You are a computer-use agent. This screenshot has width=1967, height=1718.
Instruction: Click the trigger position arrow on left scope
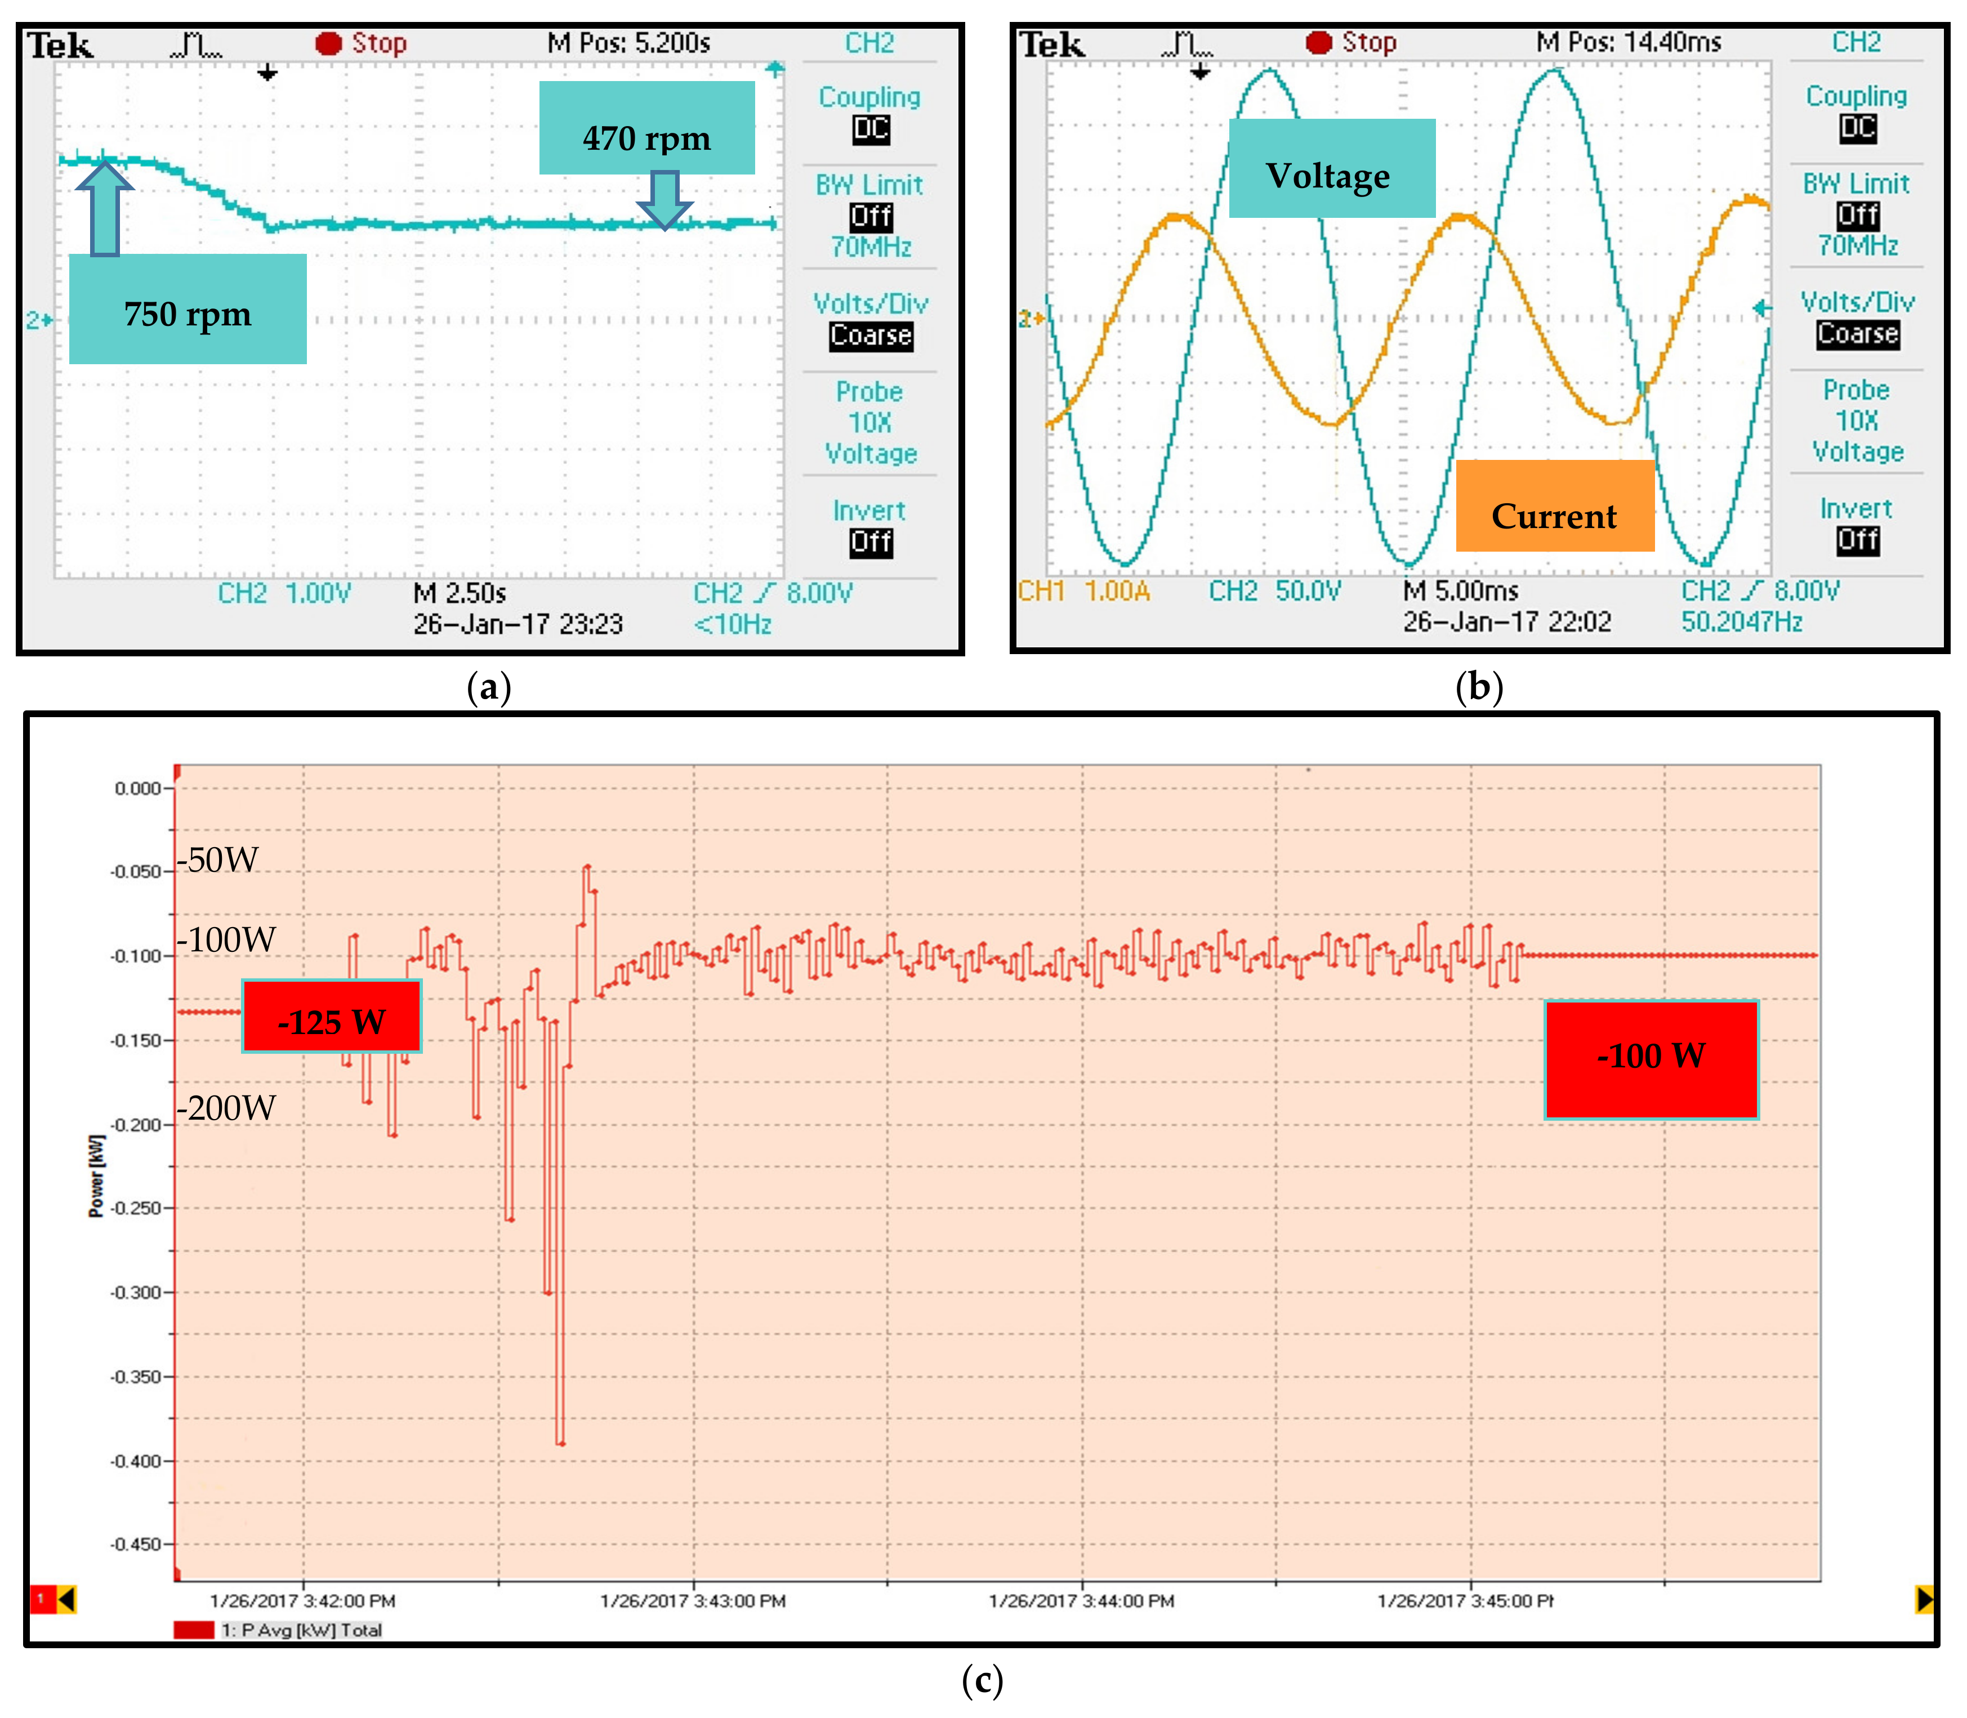tap(267, 72)
